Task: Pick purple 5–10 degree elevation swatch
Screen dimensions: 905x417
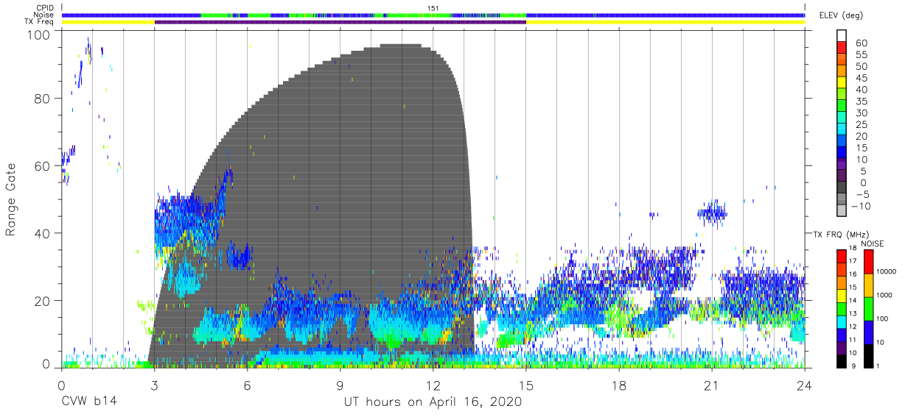Action: tap(842, 164)
